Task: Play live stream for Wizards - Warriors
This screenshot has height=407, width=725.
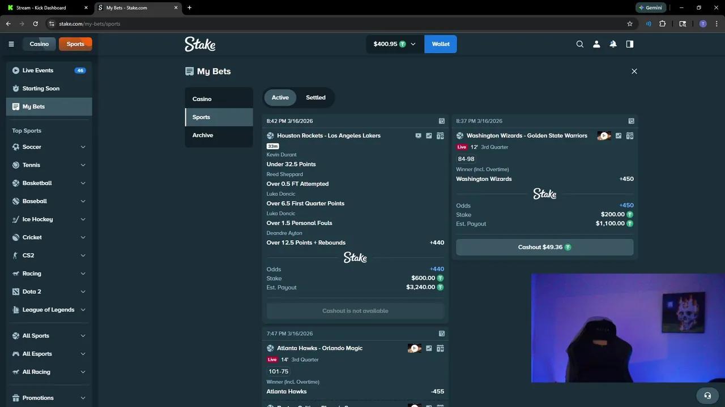Action: point(604,136)
